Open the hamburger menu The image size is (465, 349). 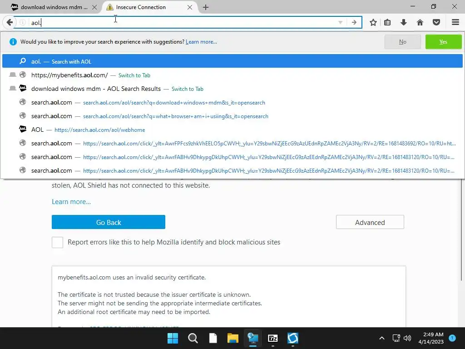455,23
